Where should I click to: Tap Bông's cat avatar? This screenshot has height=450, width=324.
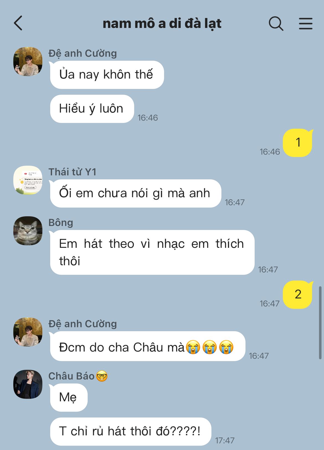click(x=28, y=231)
